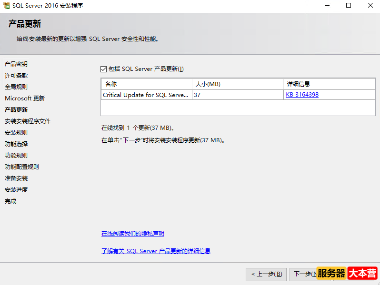
Task: Click the 上一步(B) back button
Action: 266,274
